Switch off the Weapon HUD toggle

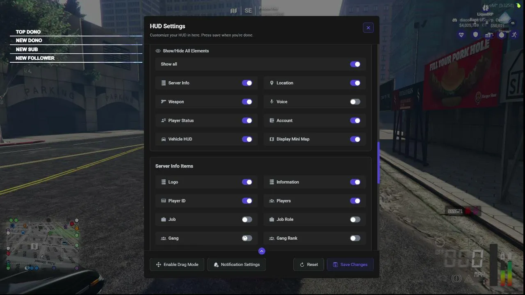point(247,102)
